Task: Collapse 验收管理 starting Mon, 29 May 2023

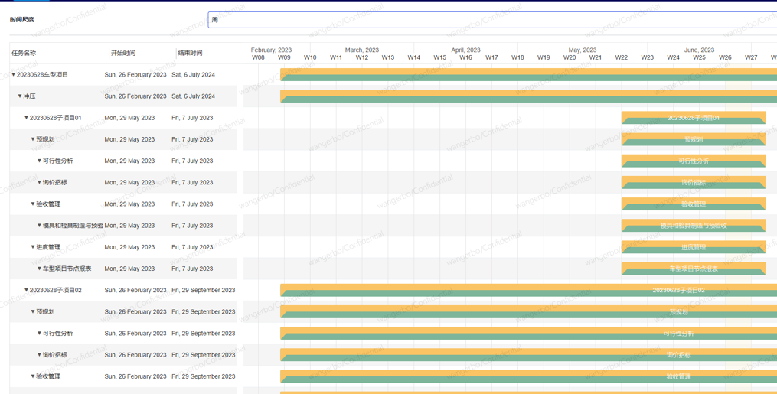Action: point(33,204)
